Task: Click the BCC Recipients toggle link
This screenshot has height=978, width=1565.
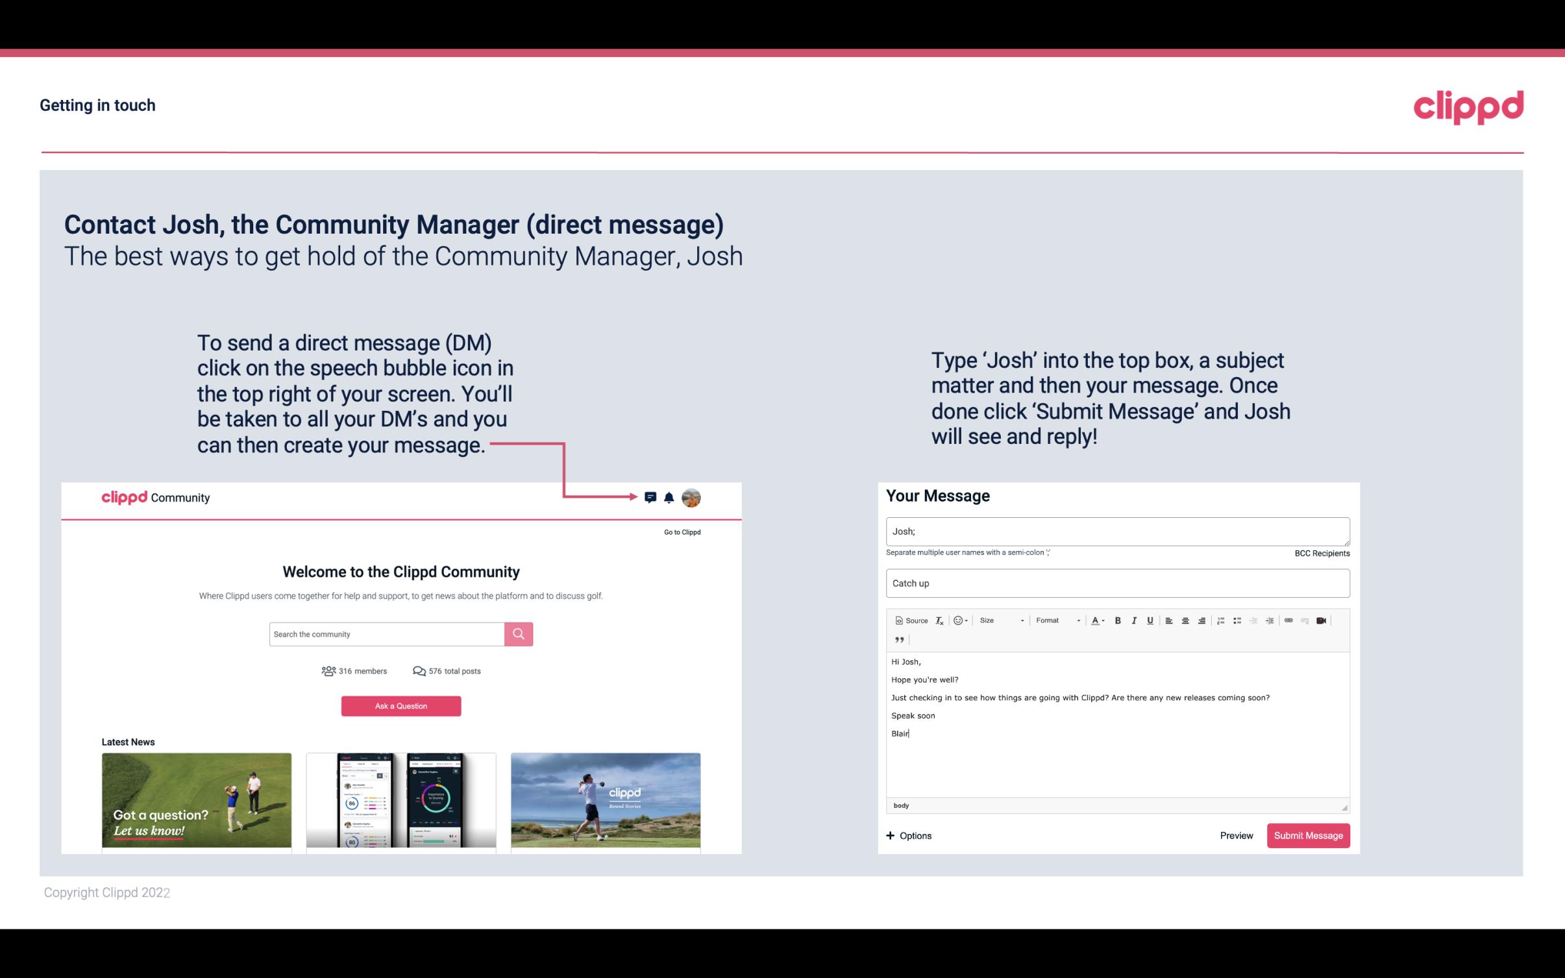Action: 1320,553
